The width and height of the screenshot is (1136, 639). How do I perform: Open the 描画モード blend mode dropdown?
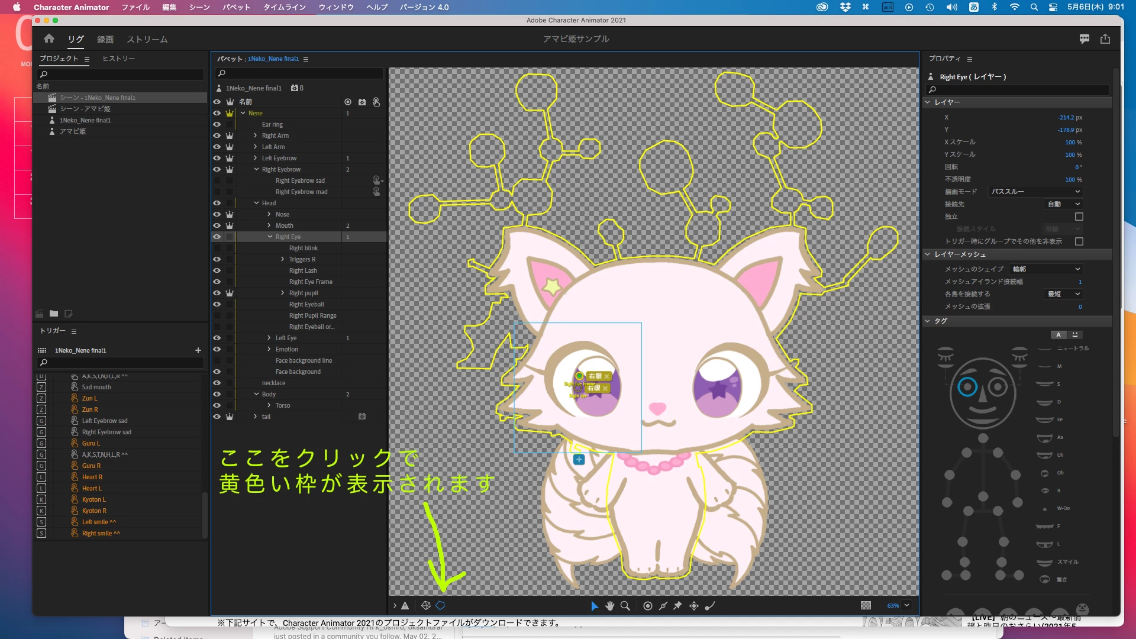[1035, 192]
